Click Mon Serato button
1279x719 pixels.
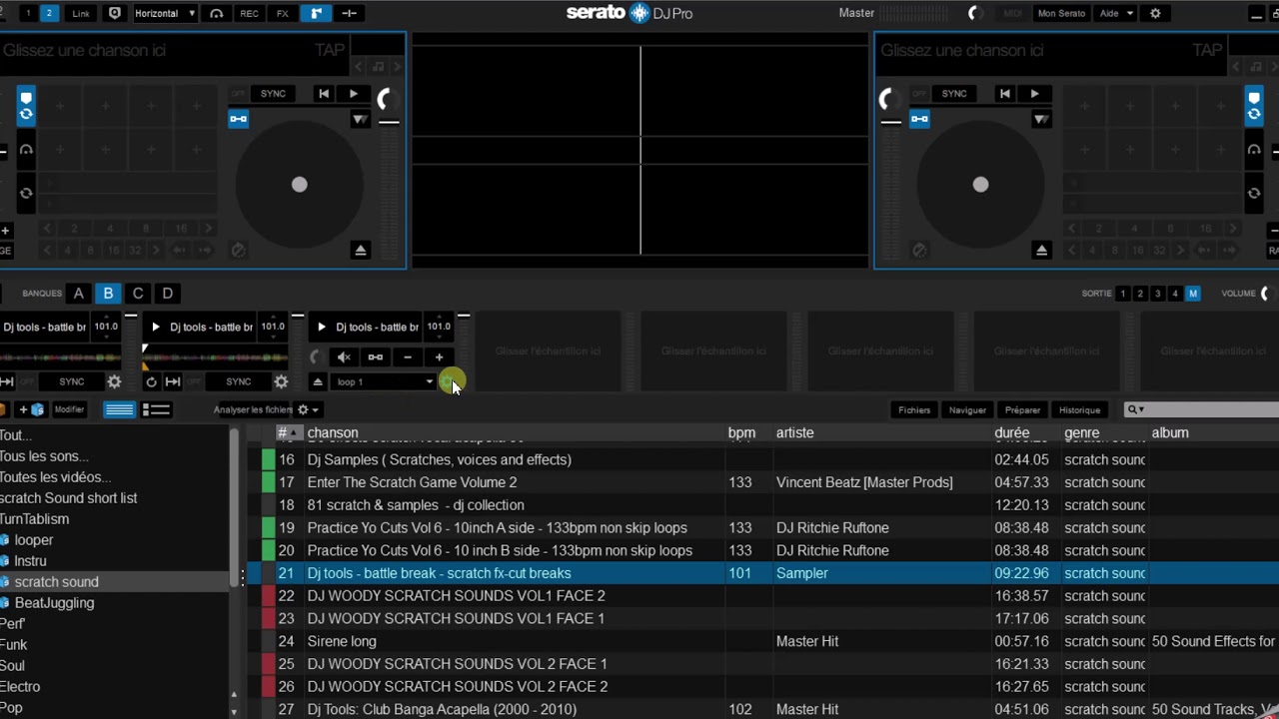[1061, 13]
